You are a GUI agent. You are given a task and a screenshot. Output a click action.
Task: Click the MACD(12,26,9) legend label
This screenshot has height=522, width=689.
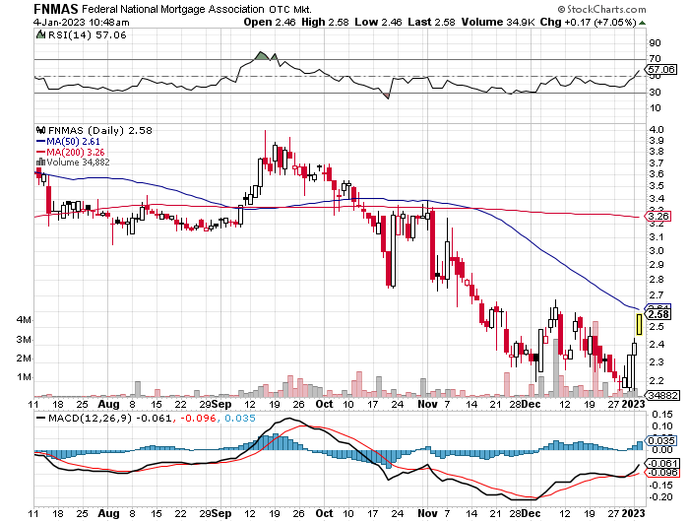(90, 419)
